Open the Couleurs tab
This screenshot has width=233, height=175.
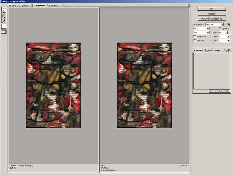pyautogui.click(x=198, y=50)
